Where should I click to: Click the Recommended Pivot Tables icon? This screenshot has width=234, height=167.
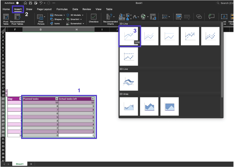[x=17, y=17]
